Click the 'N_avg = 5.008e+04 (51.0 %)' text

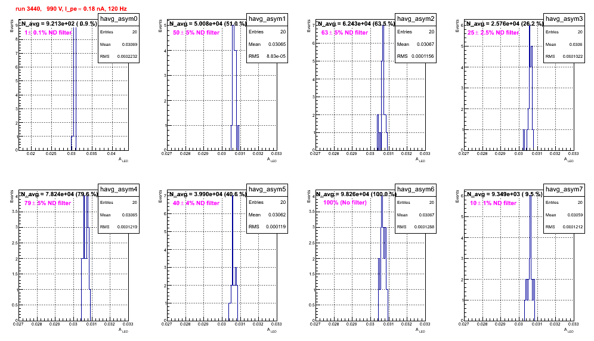coord(208,23)
